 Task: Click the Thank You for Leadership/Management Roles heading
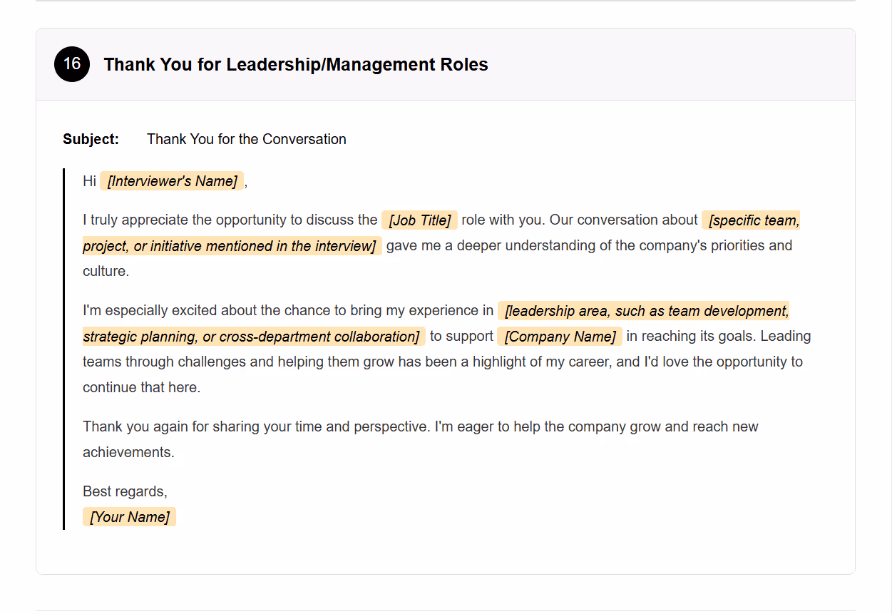pos(296,64)
